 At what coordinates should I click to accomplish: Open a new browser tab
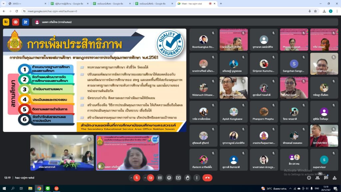pos(221,3)
